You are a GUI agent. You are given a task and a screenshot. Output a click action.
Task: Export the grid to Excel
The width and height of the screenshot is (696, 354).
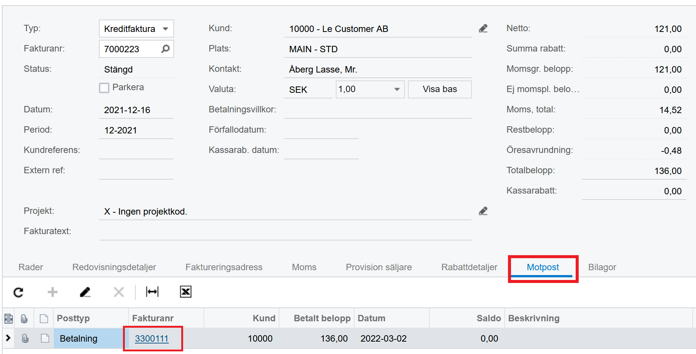coord(185,292)
